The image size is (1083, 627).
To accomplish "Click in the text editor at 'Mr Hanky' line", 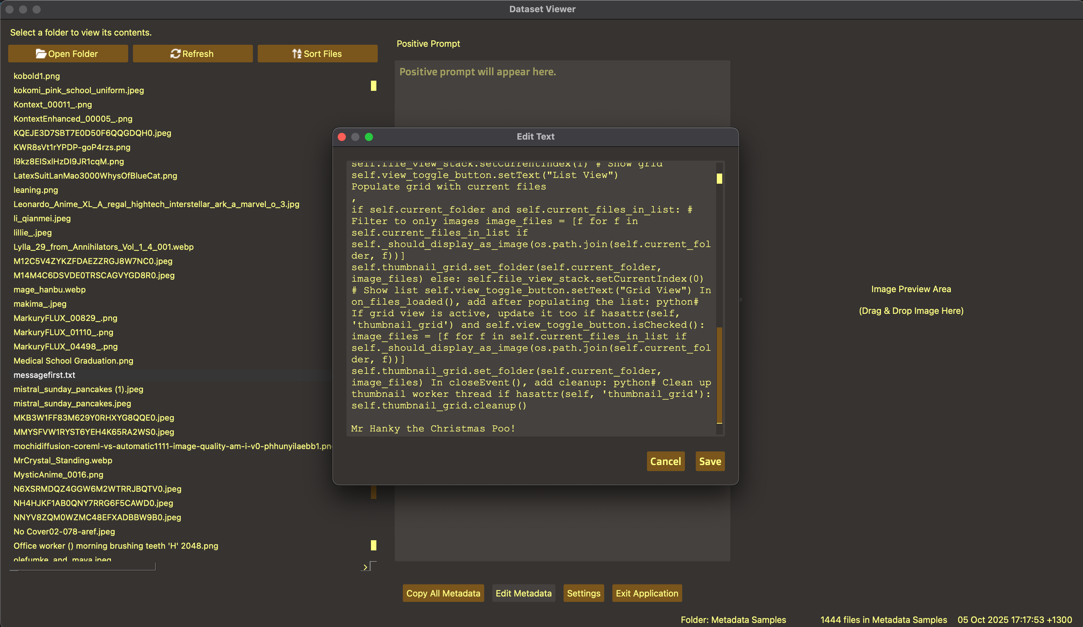I will click(433, 428).
